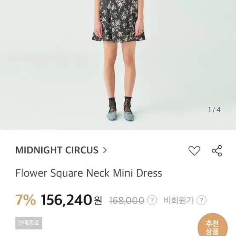This screenshot has width=236, height=236.
Task: Open the Flower Square Neck Mini Dress title
Action: pyautogui.click(x=89, y=173)
